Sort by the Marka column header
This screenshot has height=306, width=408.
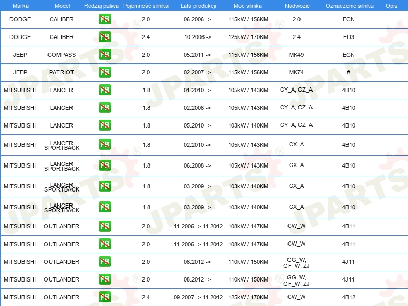[20, 5]
